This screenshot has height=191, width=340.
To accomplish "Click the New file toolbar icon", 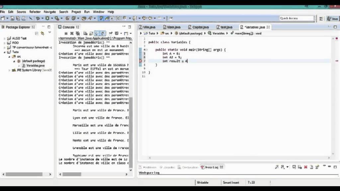I will (3, 19).
